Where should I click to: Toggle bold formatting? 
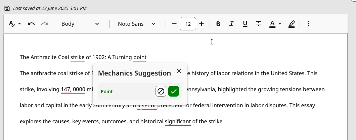(x=218, y=24)
